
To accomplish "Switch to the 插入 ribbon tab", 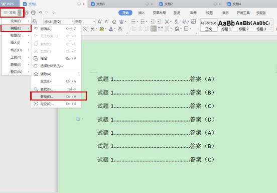I will [142, 13].
